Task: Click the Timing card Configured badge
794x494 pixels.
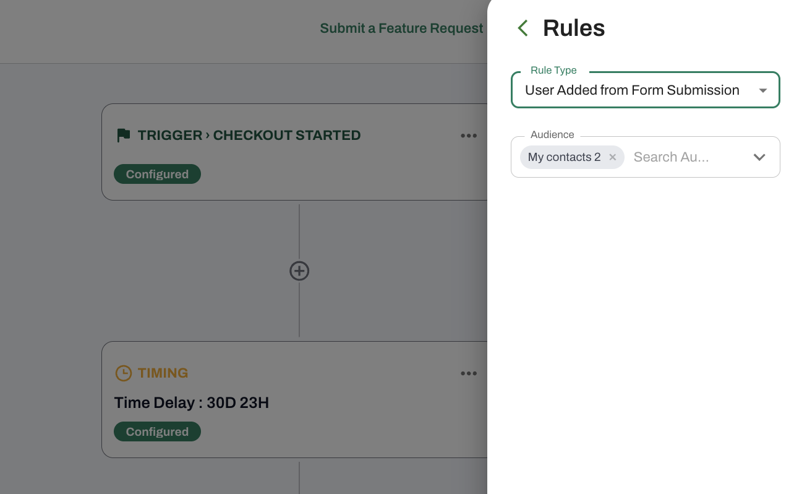Action: click(157, 431)
